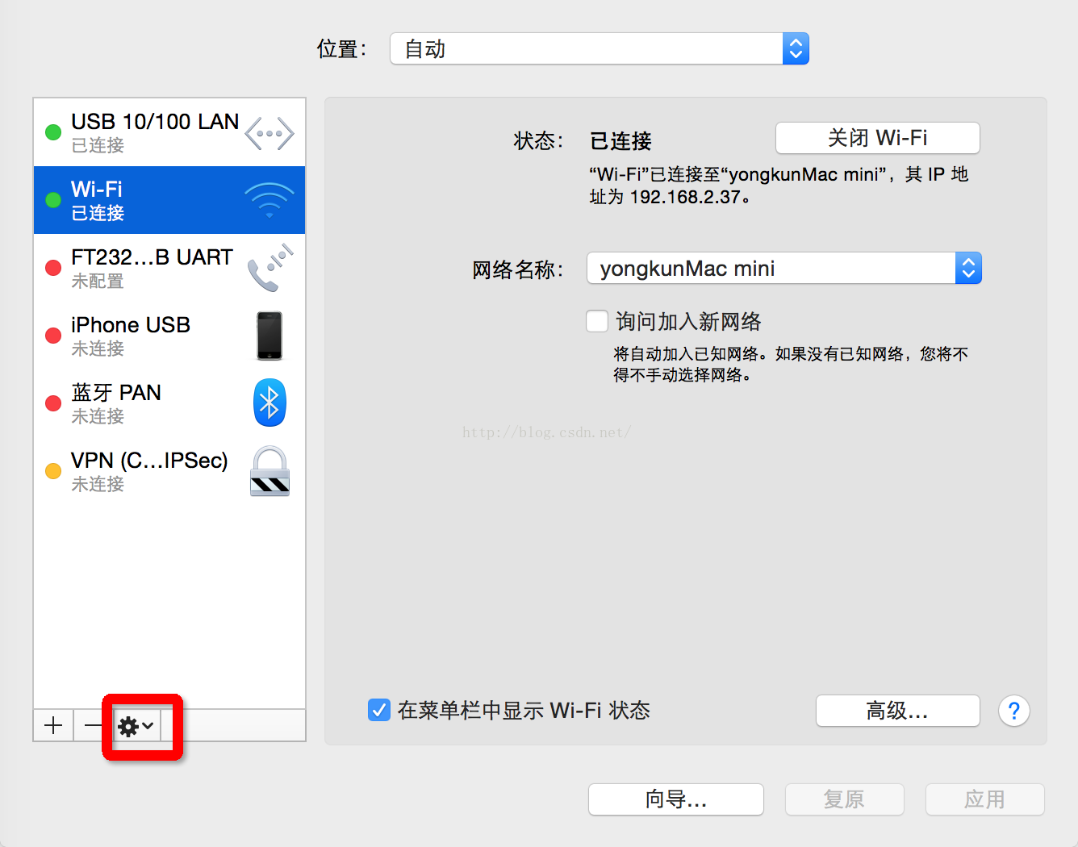Click the 复原 revert button
Screen dimensions: 1078x847
pos(845,799)
